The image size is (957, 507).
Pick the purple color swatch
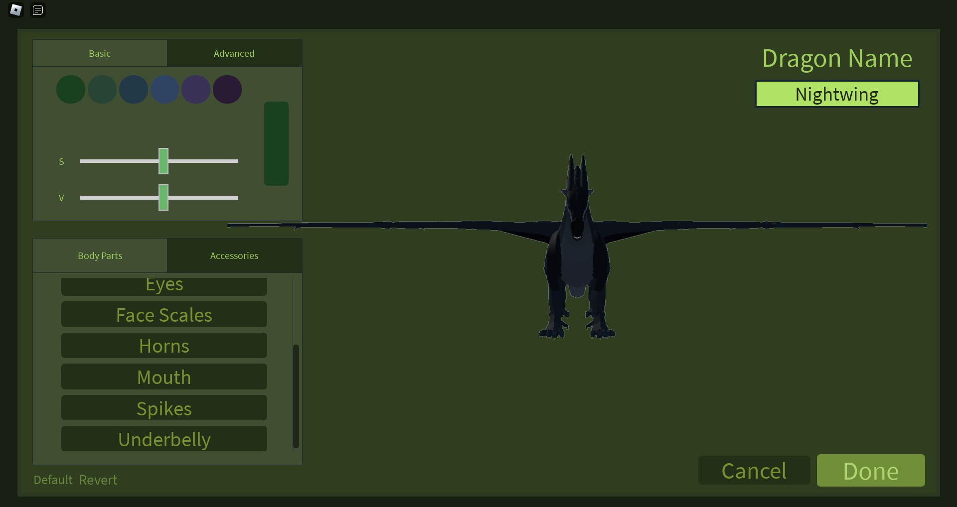tap(196, 90)
